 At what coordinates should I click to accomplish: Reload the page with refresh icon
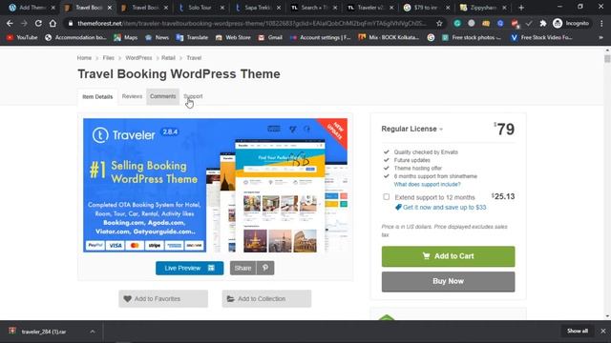pos(38,23)
